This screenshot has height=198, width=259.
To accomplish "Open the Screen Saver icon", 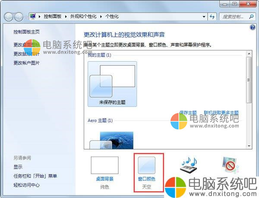I will (x=230, y=165).
